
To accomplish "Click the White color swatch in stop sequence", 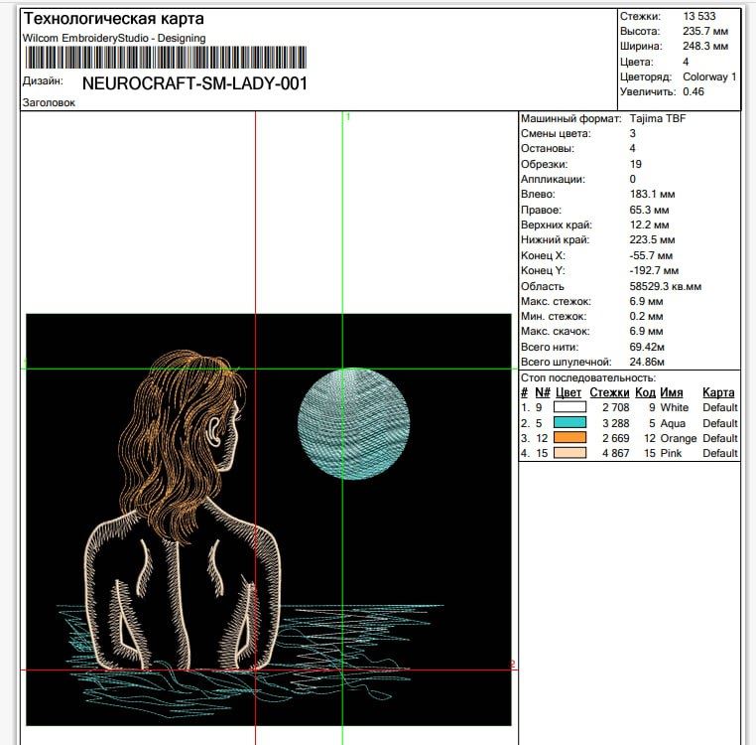I will (570, 407).
